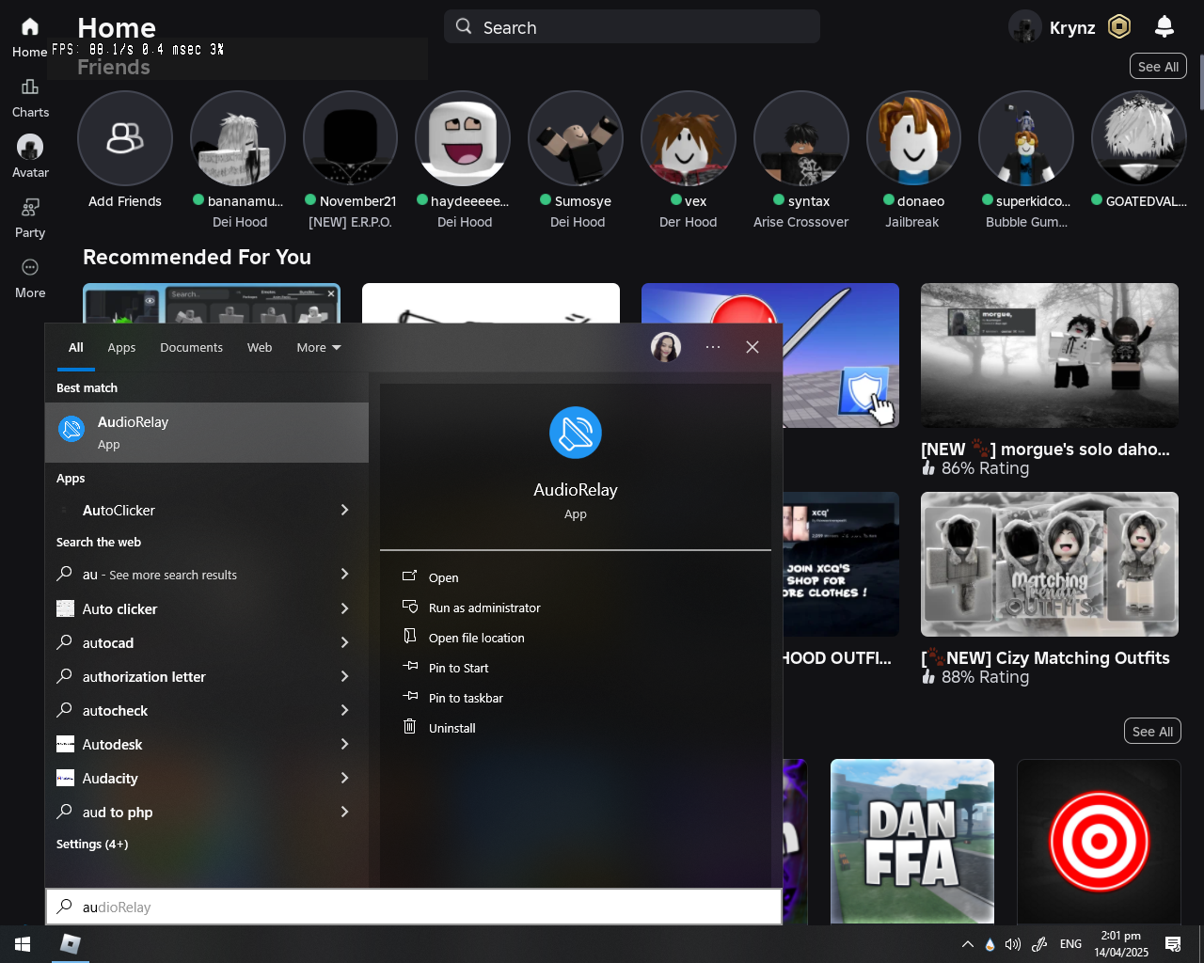
Task: Click the Windows search box with 'audioRelay'
Action: 414,907
